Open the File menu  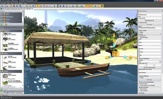(x=2, y=3)
